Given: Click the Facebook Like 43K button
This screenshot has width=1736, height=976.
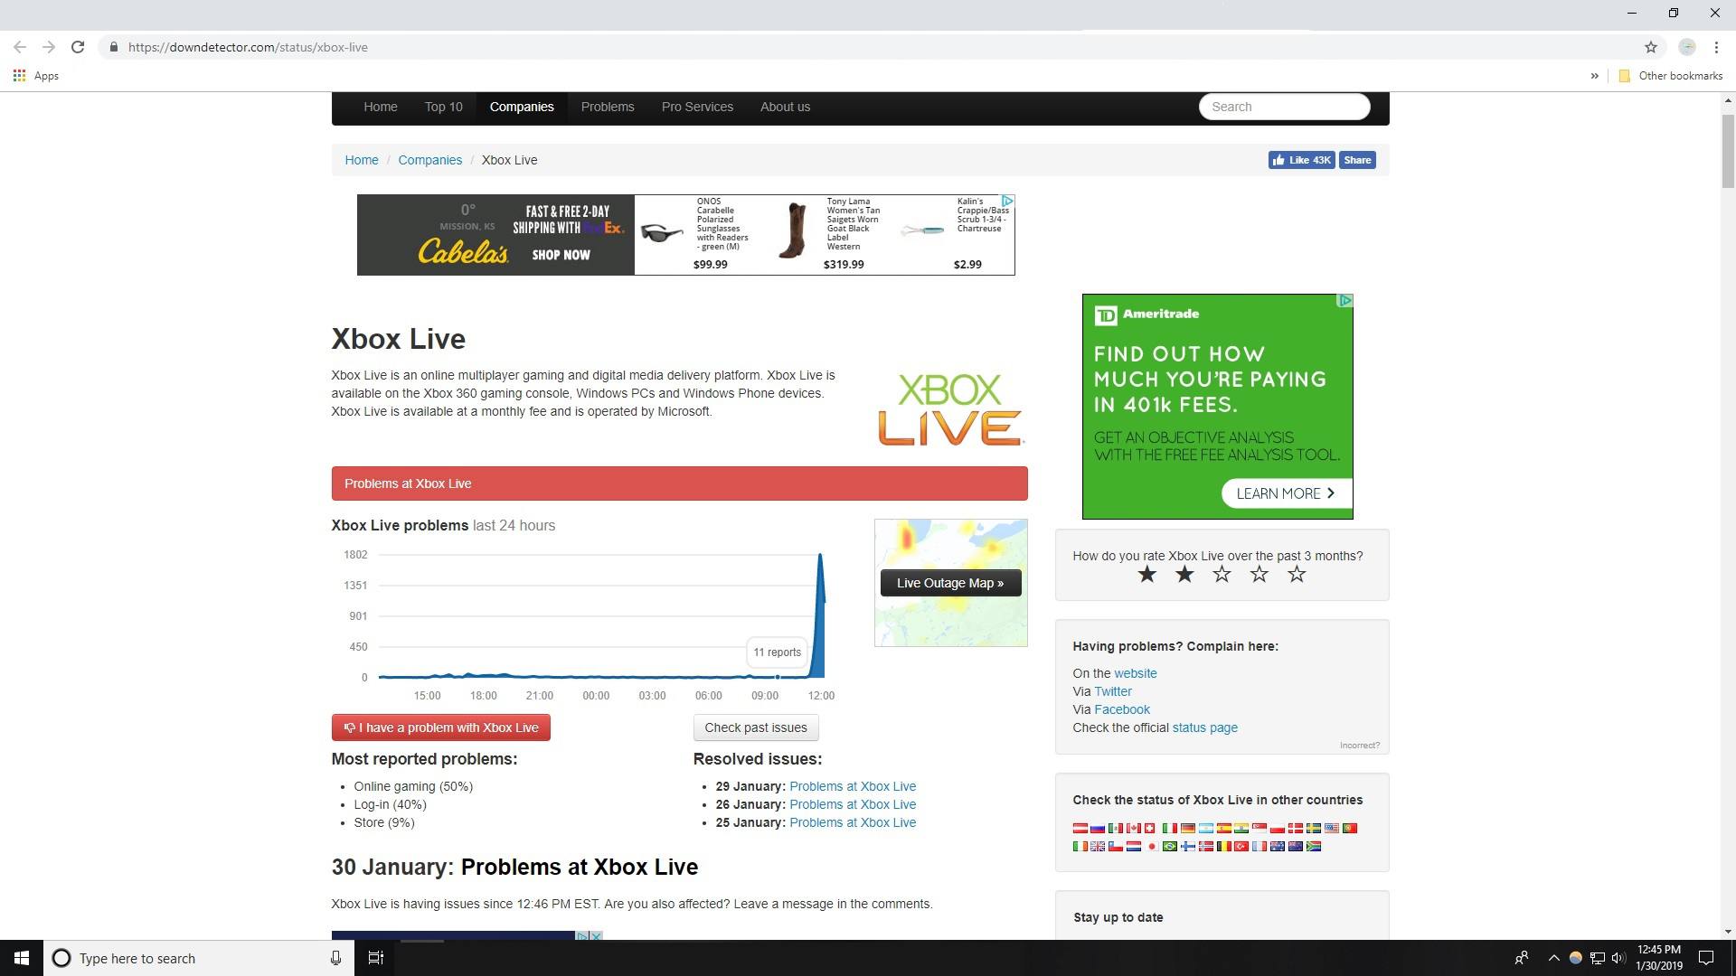Looking at the screenshot, I should (x=1301, y=160).
